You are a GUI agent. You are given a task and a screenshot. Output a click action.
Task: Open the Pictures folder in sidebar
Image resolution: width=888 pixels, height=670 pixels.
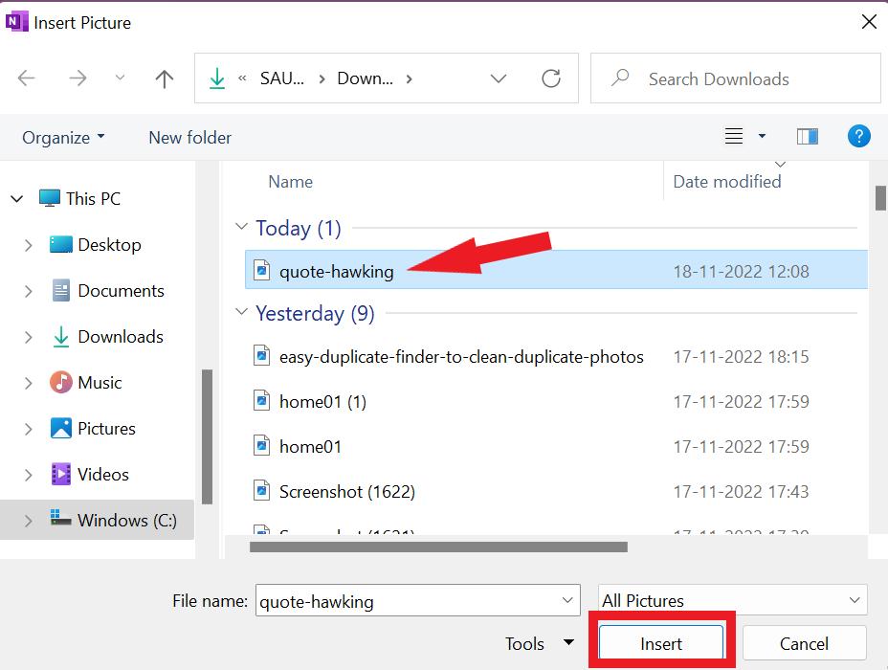(x=106, y=429)
